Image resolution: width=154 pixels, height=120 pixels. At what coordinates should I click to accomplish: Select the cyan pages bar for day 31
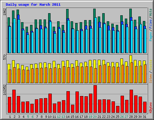tap(145, 41)
